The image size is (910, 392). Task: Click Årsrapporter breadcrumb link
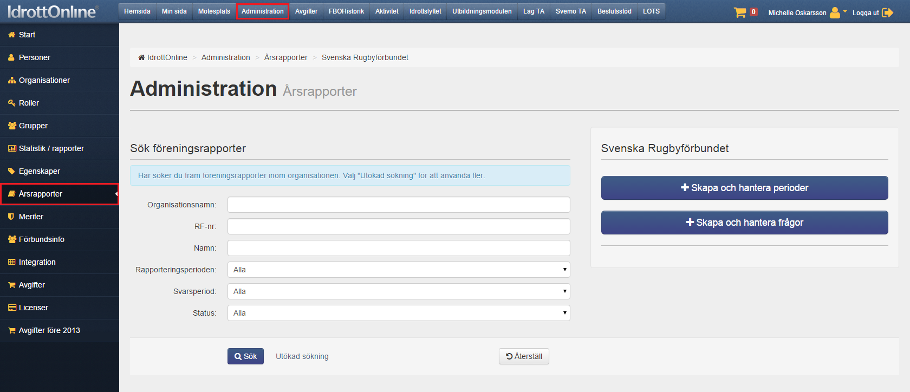(x=286, y=57)
